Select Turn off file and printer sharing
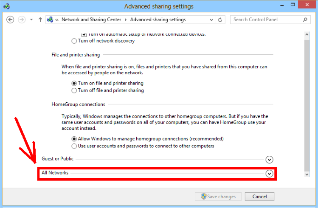Image resolution: width=318 pixels, height=208 pixels. point(74,90)
